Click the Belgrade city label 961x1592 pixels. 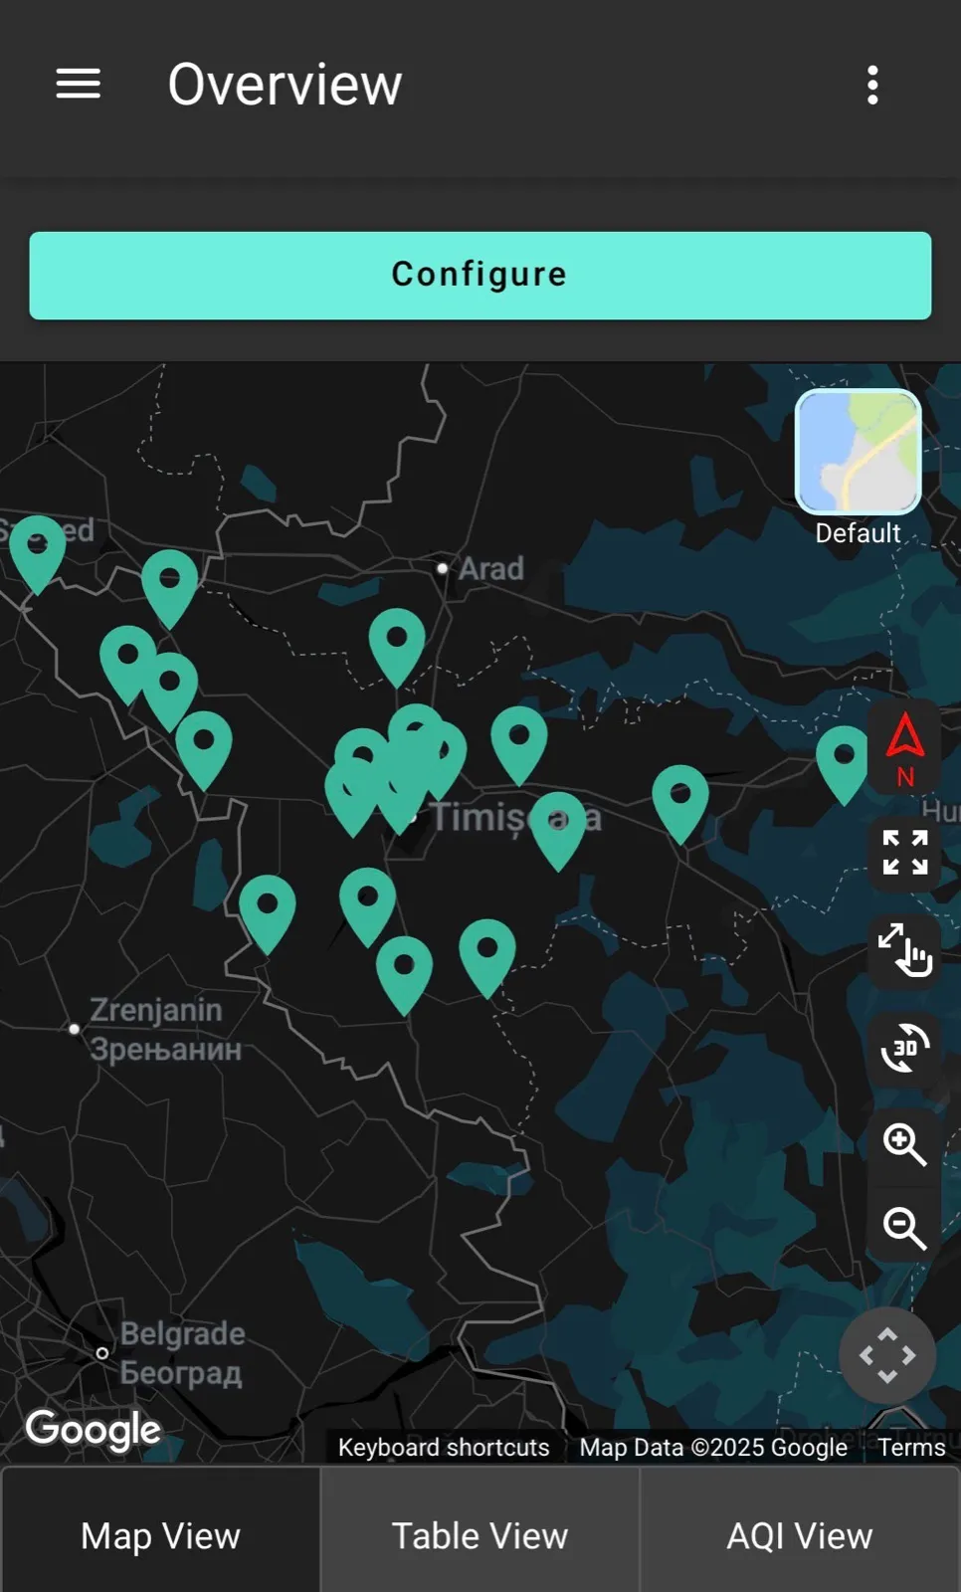[183, 1352]
